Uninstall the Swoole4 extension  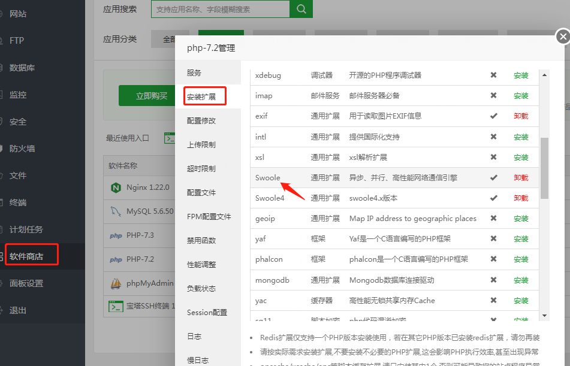tap(521, 198)
